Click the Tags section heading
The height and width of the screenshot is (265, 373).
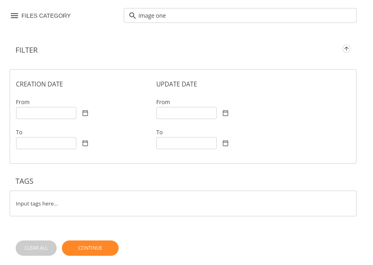click(x=25, y=181)
